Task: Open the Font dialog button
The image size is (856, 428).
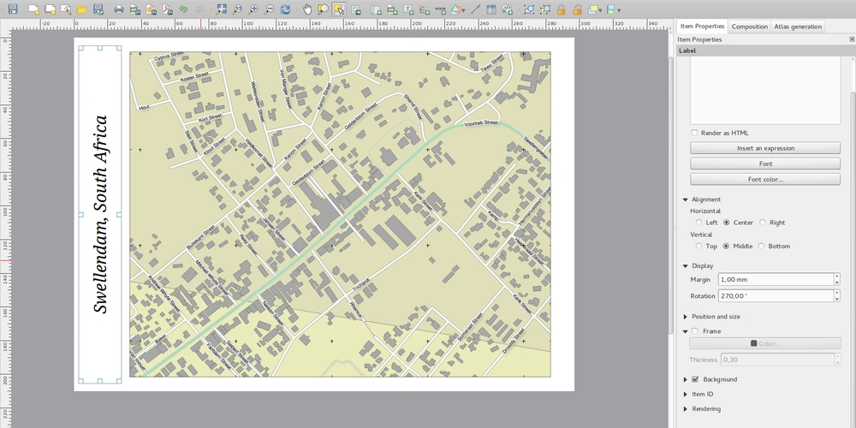Action: tap(765, 163)
